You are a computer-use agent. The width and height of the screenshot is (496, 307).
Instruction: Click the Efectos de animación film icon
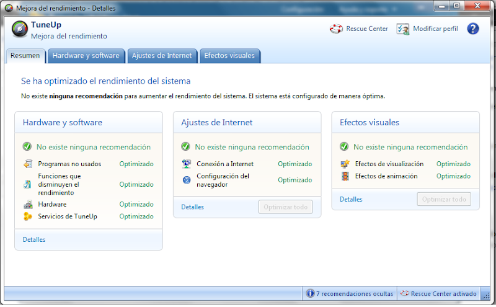coord(345,176)
